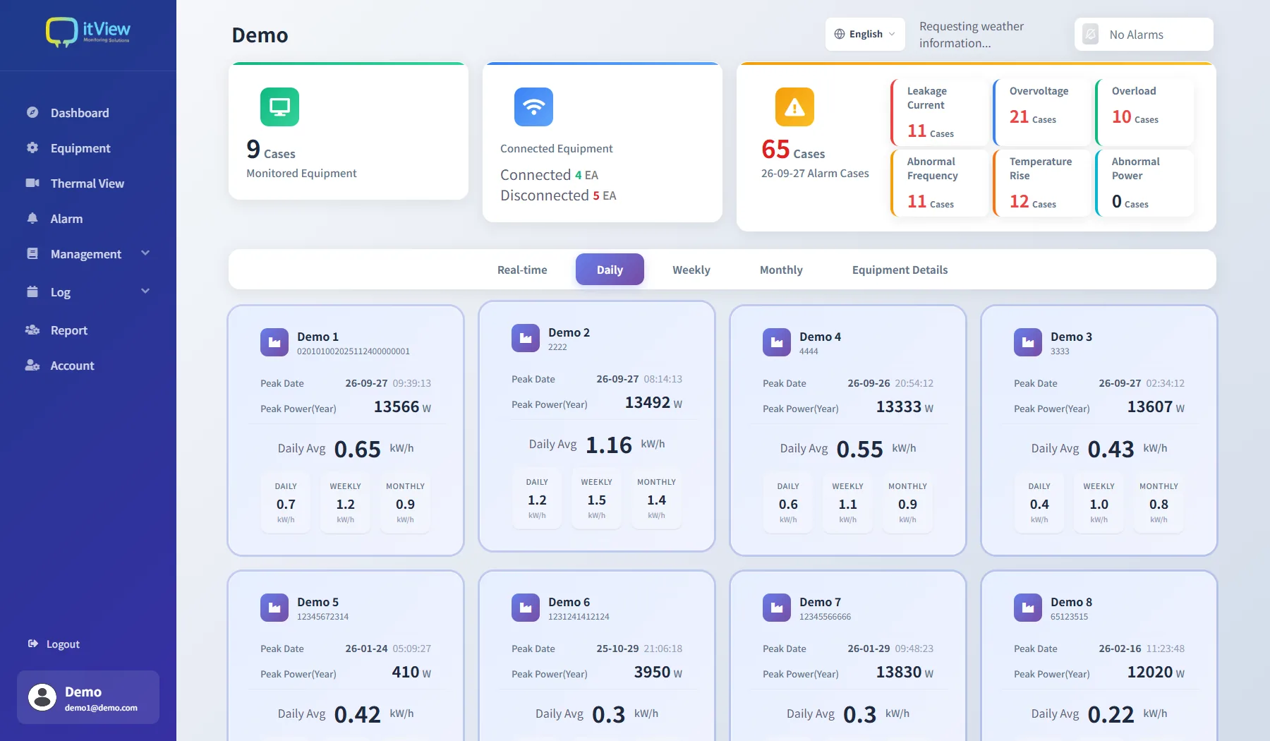Expand the Management submenu chevron
This screenshot has height=741, width=1270.
tap(145, 253)
